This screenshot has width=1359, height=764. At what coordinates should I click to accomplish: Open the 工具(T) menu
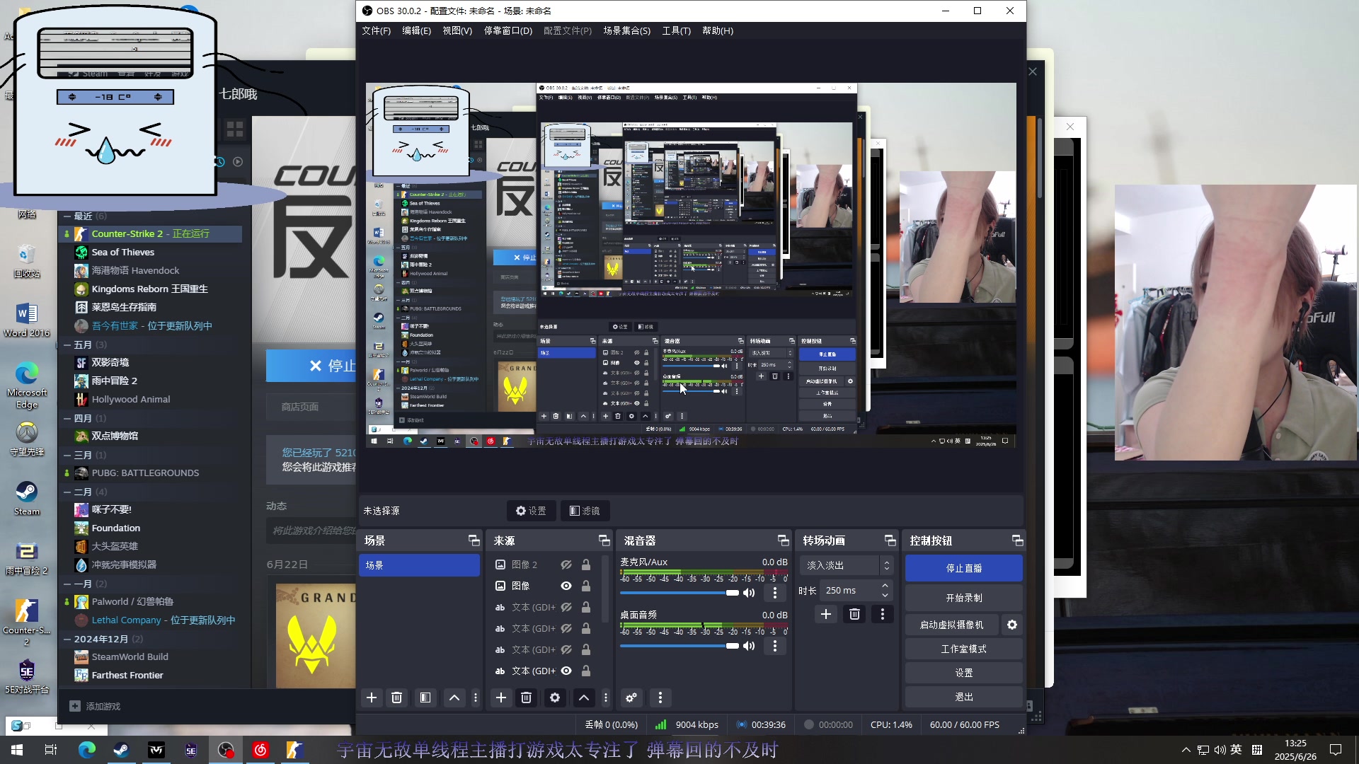[x=676, y=30]
